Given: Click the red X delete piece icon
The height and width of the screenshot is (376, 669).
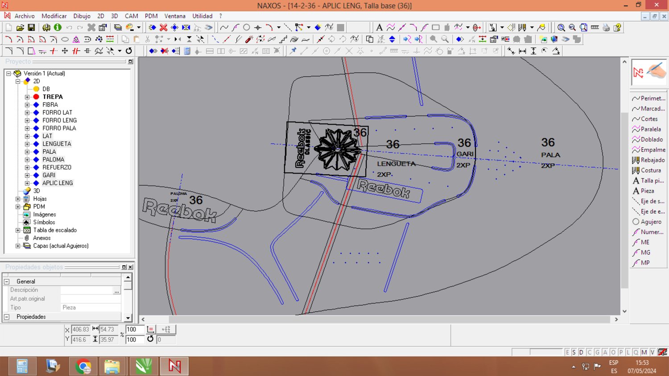Looking at the screenshot, I should (x=164, y=28).
